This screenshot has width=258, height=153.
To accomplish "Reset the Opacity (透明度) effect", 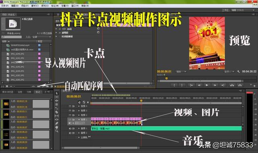I will click(98, 32).
